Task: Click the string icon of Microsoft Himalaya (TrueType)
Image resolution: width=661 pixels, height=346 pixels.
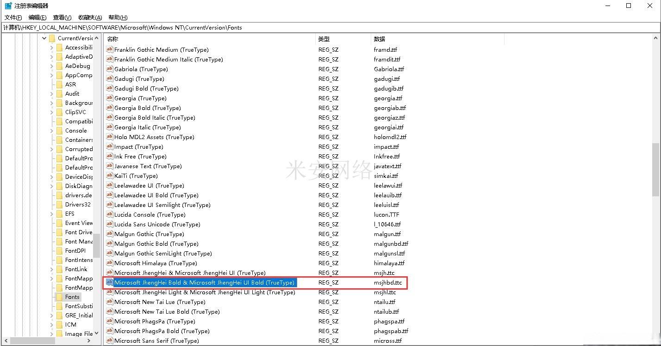Action: (110, 263)
